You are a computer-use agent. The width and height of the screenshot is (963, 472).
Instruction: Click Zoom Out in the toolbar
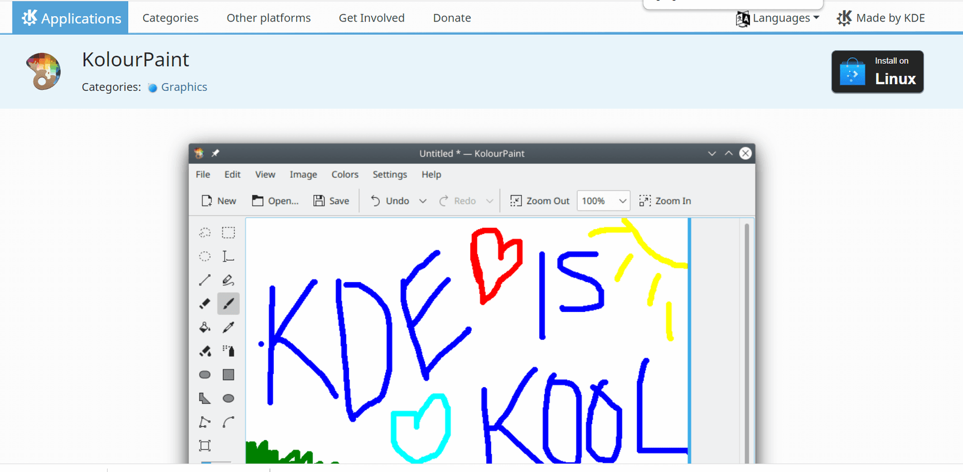point(540,201)
